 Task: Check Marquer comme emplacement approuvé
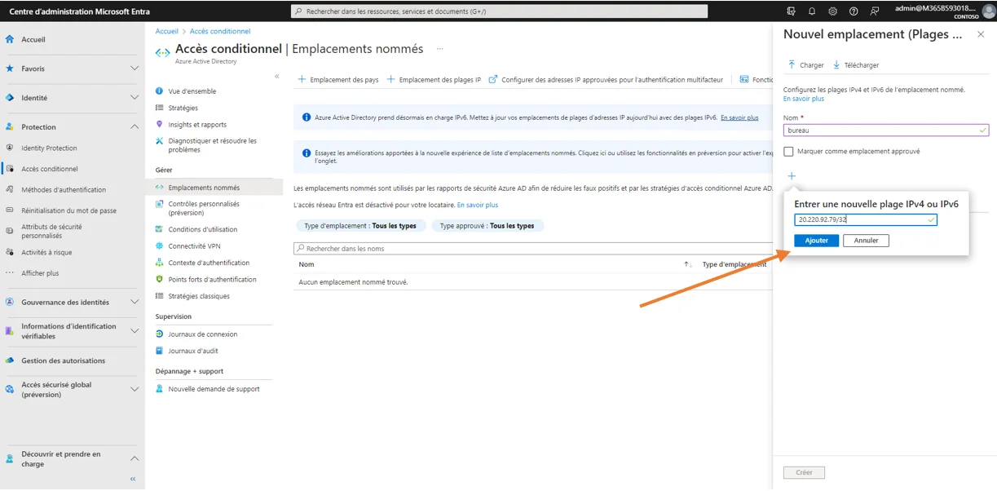click(788, 152)
